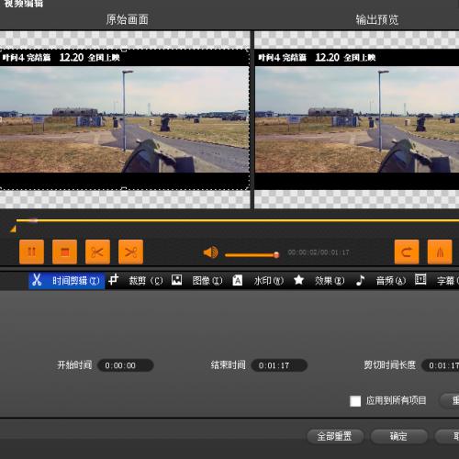459x459 pixels.
Task: Edit the 剪切时间长度 duration field
Action: (441, 365)
